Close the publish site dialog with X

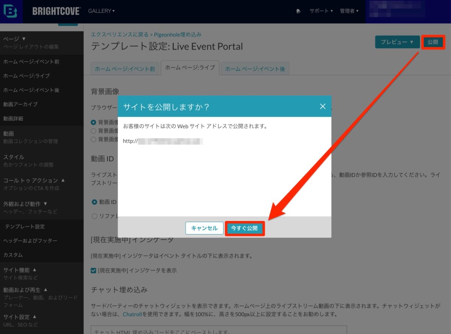322,106
